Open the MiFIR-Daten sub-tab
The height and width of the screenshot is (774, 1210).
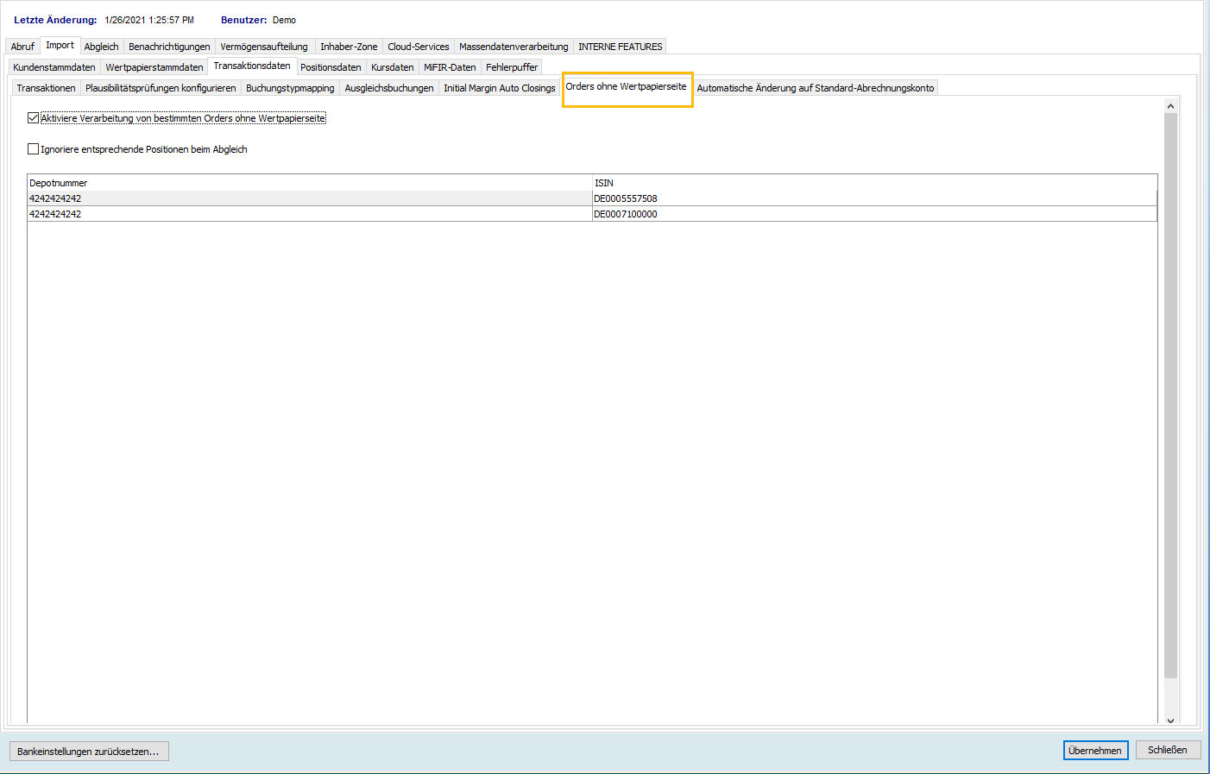click(x=449, y=67)
